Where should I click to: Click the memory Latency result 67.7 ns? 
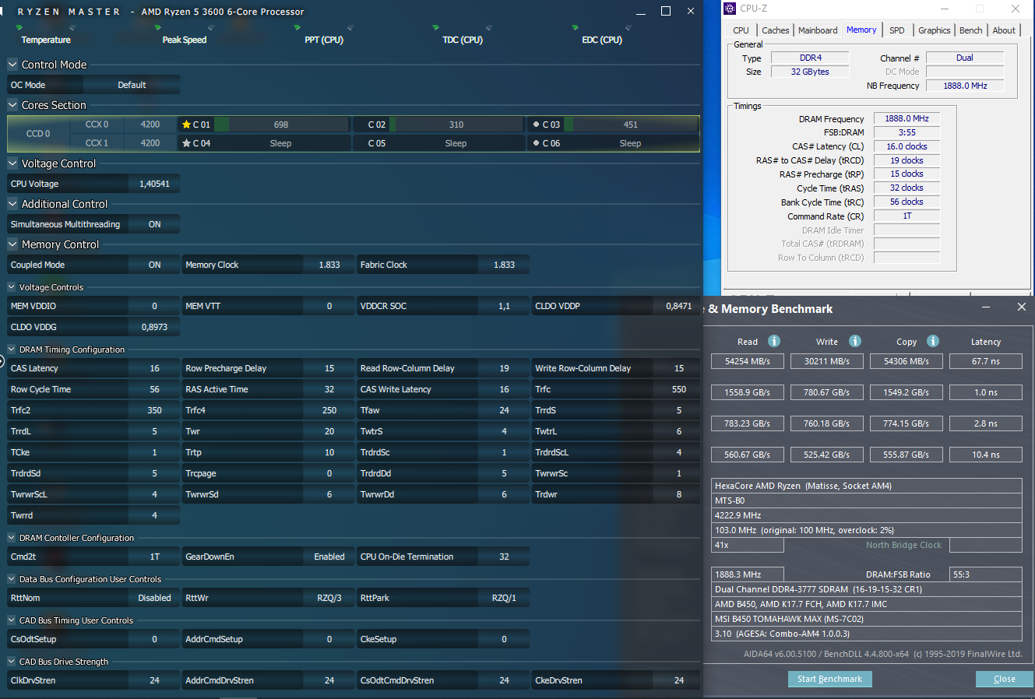(x=985, y=361)
